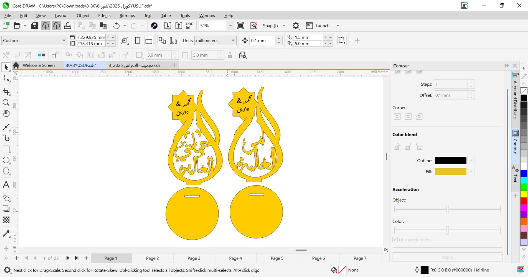Screen dimensions: 528x277
Task: Expand the Units millimeters dropdown
Action: pyautogui.click(x=233, y=41)
